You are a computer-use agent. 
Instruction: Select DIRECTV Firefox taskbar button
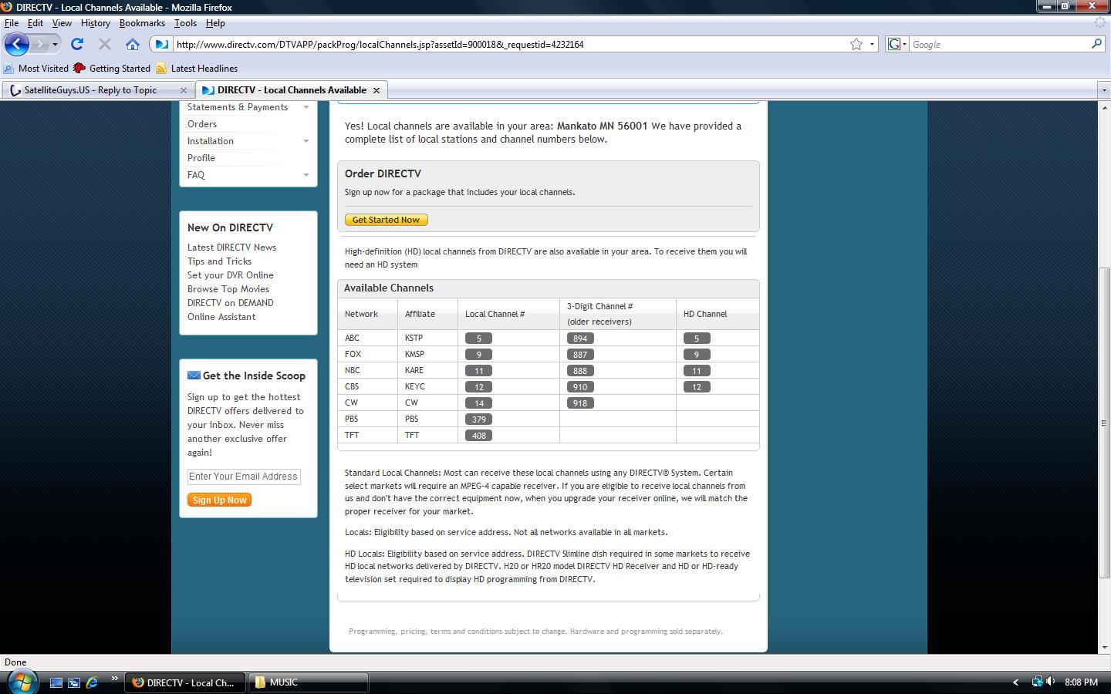coord(184,682)
